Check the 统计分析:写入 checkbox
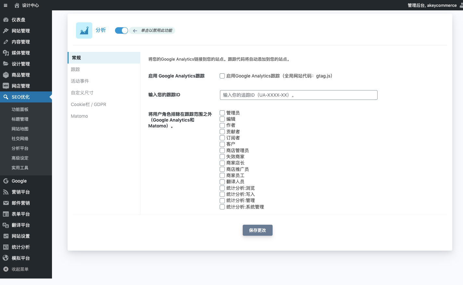The width and height of the screenshot is (463, 285). (x=222, y=194)
